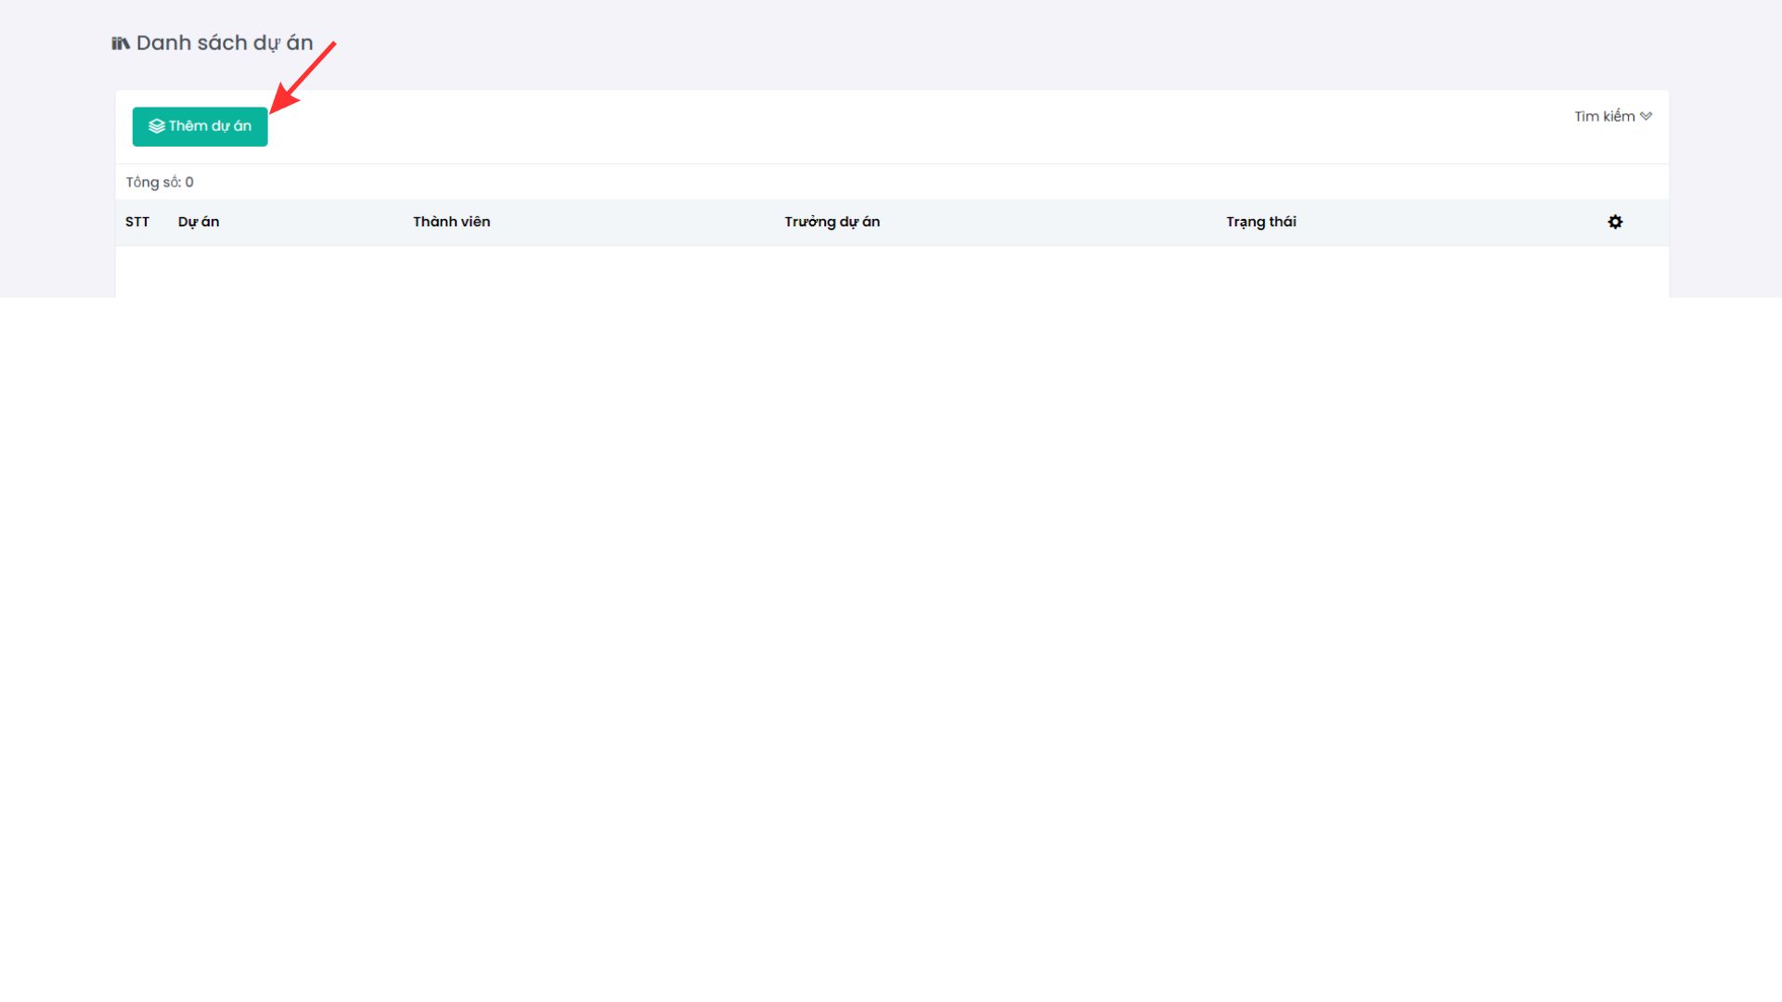
Task: Click the Thêm dự án button
Action: click(x=200, y=126)
